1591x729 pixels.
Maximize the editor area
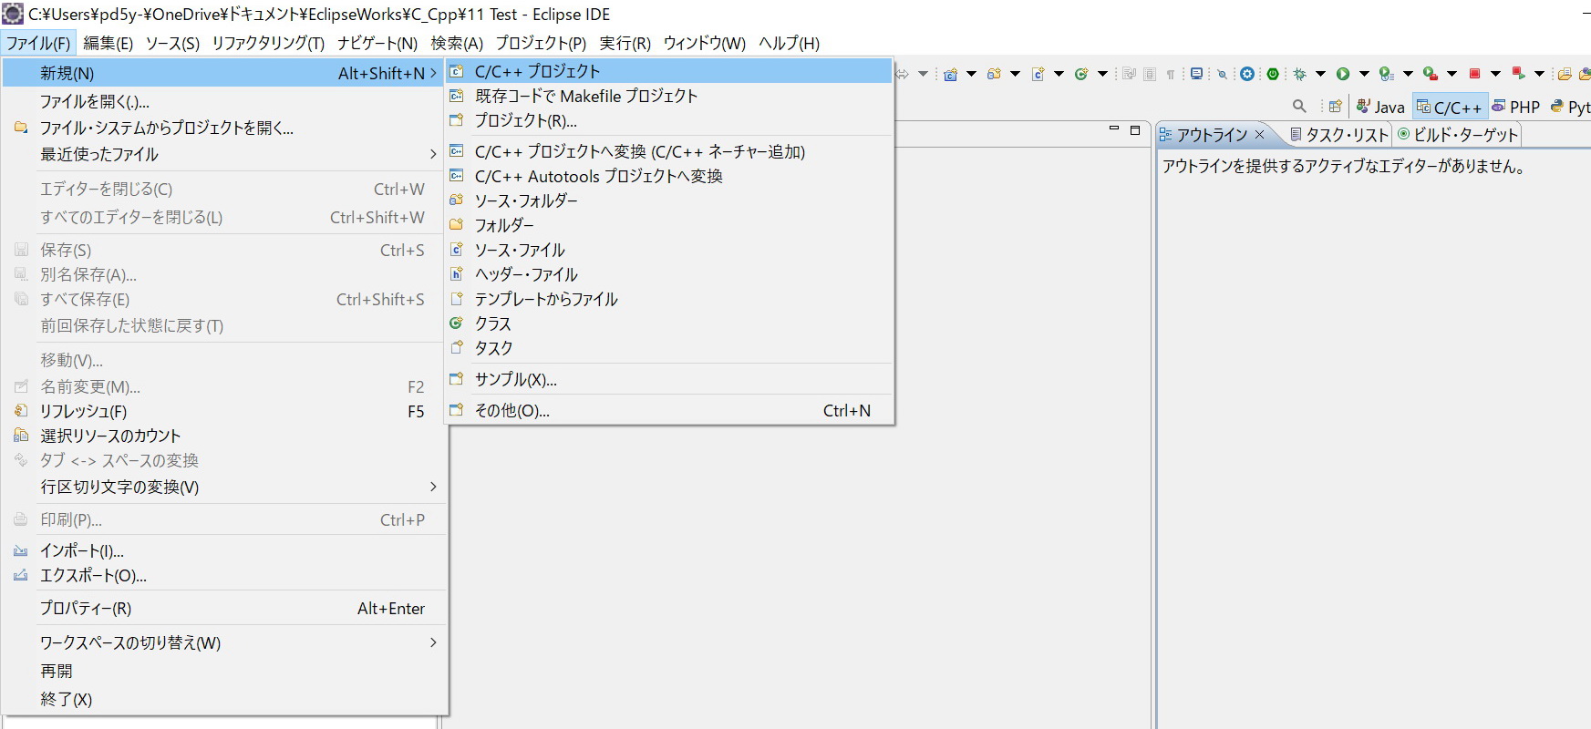tap(1135, 130)
